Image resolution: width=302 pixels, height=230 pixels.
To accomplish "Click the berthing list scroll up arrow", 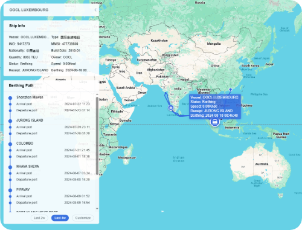I will coord(97,94).
